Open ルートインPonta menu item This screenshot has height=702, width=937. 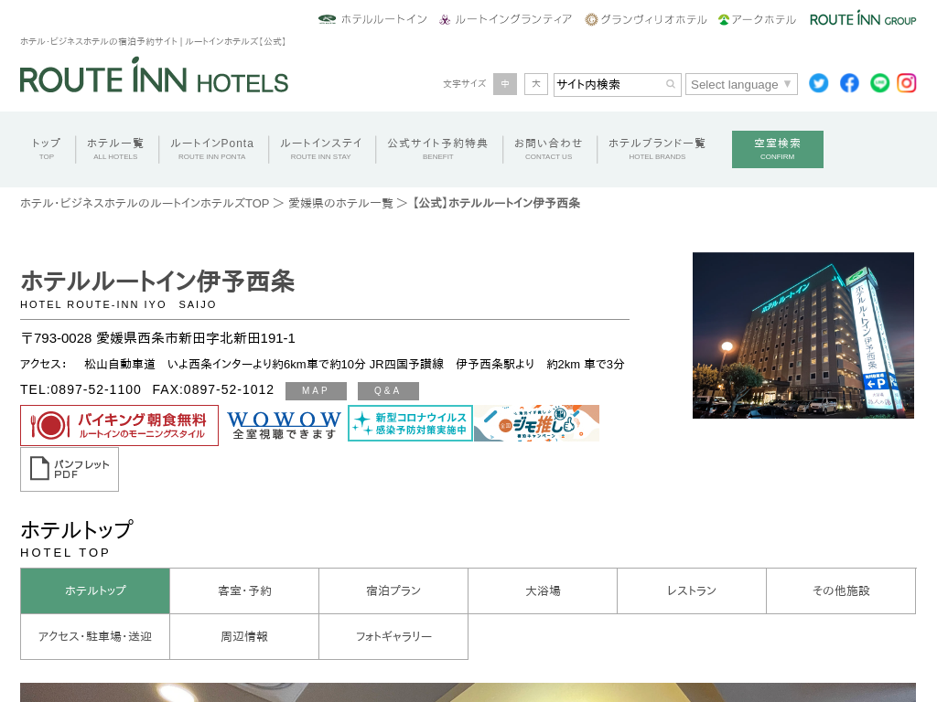[x=212, y=149]
